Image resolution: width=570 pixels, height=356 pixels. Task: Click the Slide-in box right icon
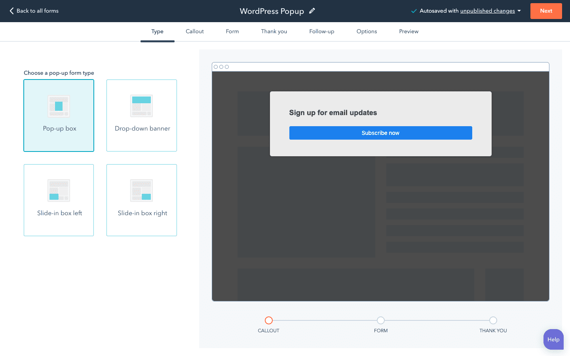141,191
